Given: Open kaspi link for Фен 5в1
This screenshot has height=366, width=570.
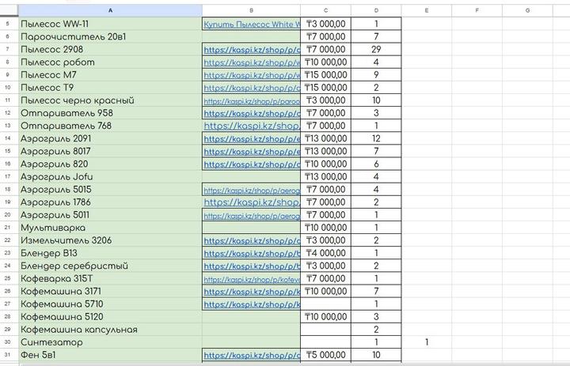Looking at the screenshot, I should (x=252, y=355).
